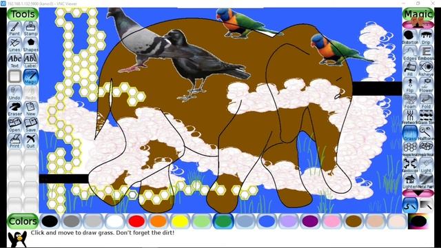Open the rainbow custom color picker
The height and width of the screenshot is (248, 441).
[x=418, y=221]
